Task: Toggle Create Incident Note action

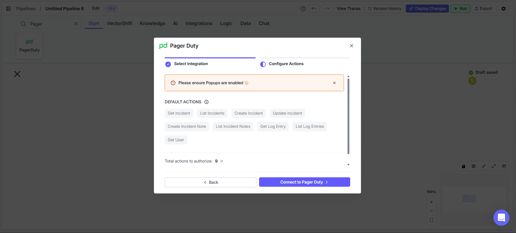Action: [x=187, y=126]
